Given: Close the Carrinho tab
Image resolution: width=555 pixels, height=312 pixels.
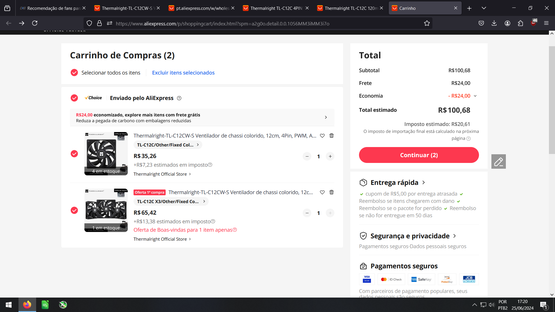Looking at the screenshot, I should coord(456,8).
